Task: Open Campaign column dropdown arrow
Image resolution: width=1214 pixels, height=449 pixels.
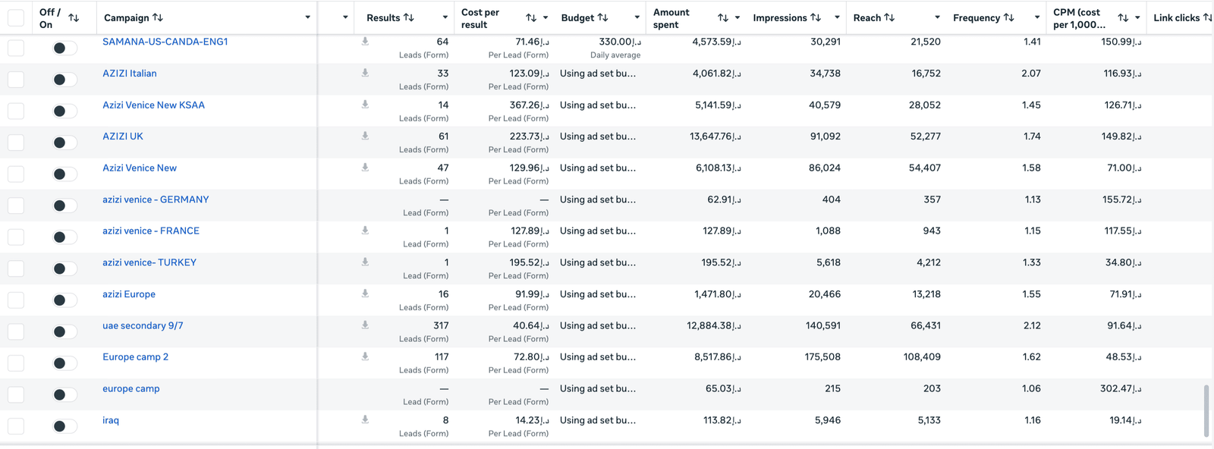Action: (x=307, y=17)
